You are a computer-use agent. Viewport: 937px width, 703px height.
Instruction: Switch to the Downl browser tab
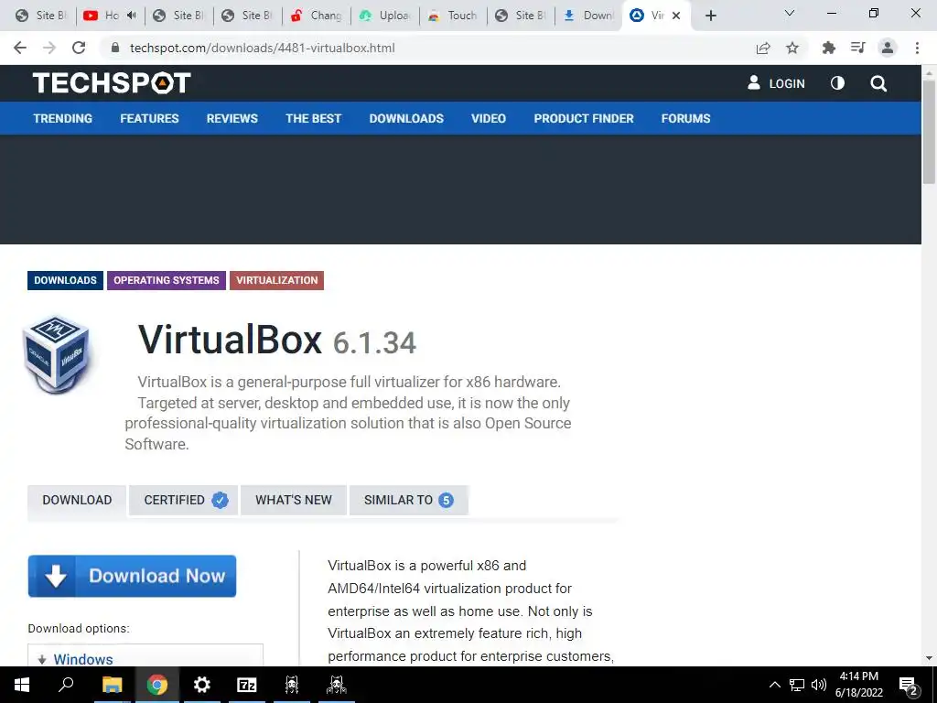[588, 16]
